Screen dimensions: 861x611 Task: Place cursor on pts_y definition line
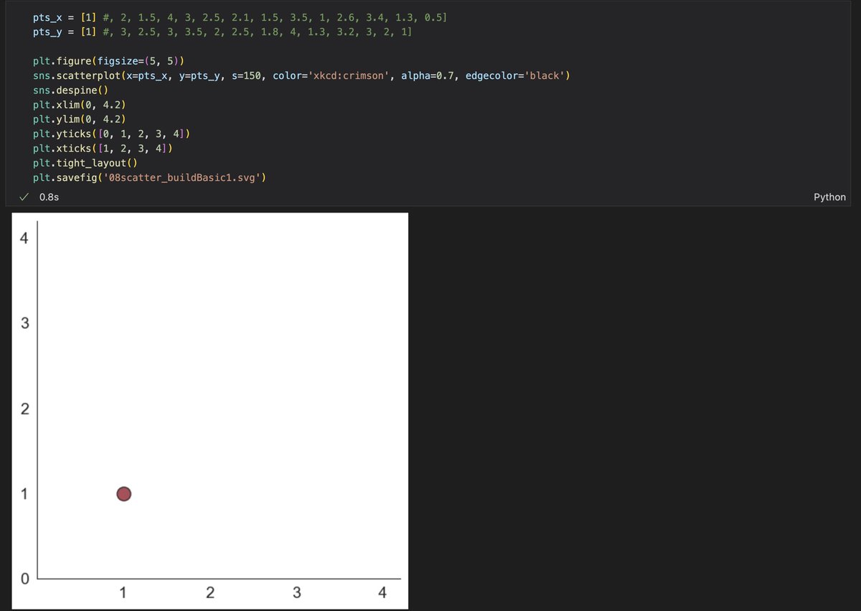tap(222, 32)
